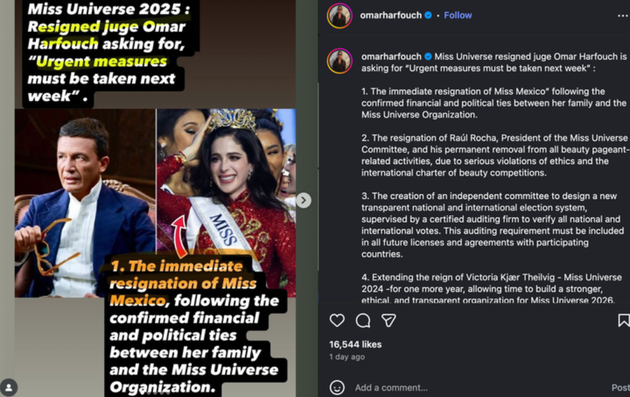Submit comment with the Post button
Screen dimensions: 630x397
[620, 387]
